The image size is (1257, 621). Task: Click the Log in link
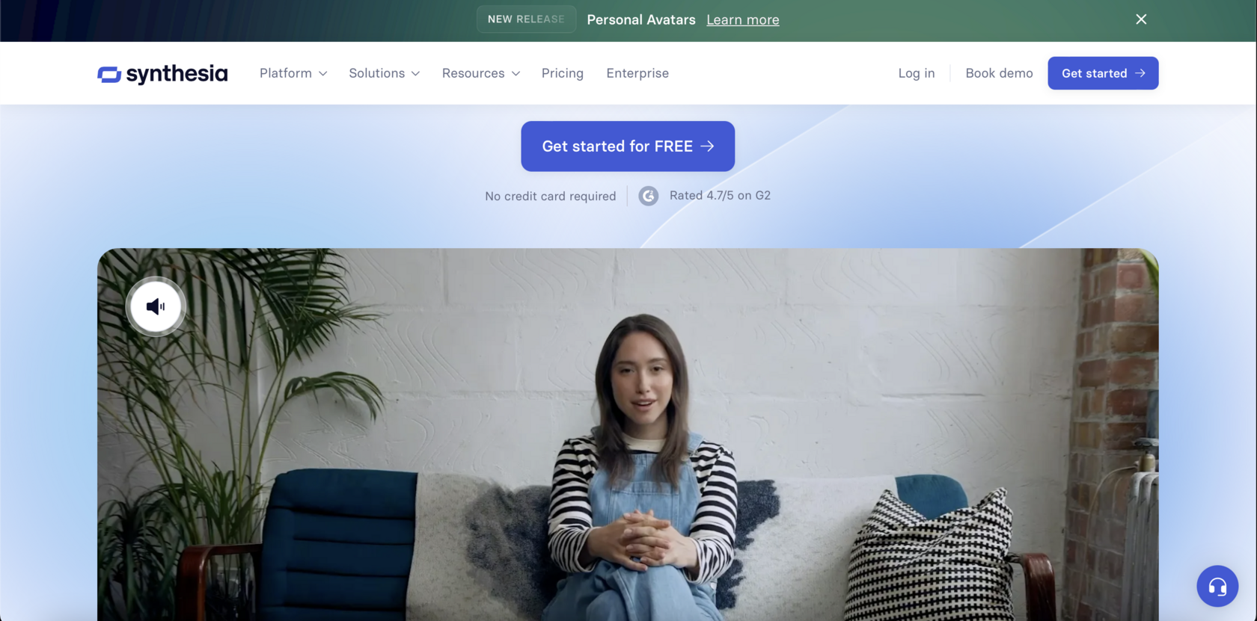click(917, 73)
